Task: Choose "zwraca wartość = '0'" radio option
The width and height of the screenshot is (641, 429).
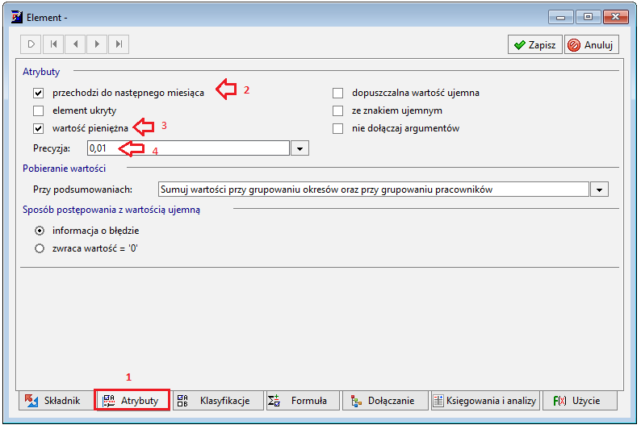Action: [x=40, y=248]
